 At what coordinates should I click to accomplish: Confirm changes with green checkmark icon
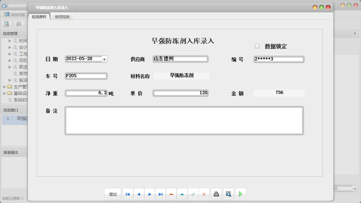(x=193, y=194)
